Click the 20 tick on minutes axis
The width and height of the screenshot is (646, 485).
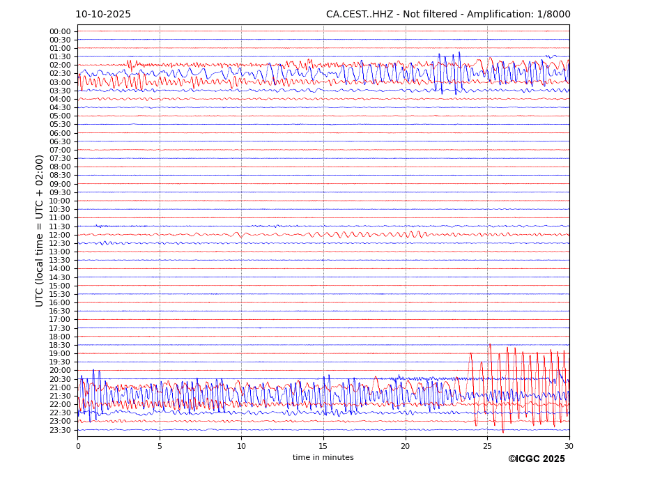point(406,446)
